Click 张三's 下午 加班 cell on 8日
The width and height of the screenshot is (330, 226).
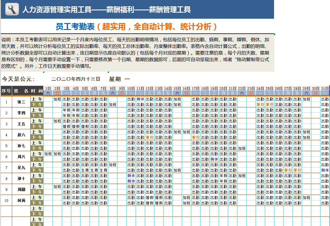112,105
